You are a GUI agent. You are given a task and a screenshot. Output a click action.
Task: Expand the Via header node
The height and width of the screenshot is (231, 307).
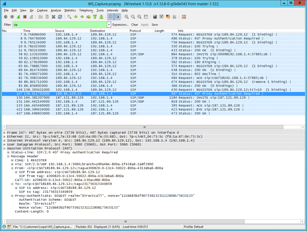pyautogui.click(x=12, y=164)
